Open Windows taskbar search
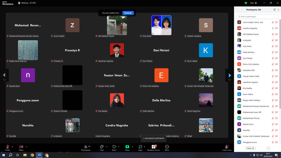This screenshot has height=158, width=281. pyautogui.click(x=11, y=155)
